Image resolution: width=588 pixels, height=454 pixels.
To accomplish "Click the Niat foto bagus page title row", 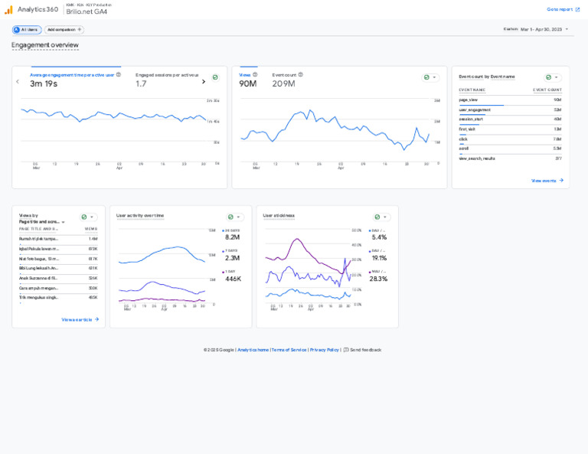I will 58,259.
